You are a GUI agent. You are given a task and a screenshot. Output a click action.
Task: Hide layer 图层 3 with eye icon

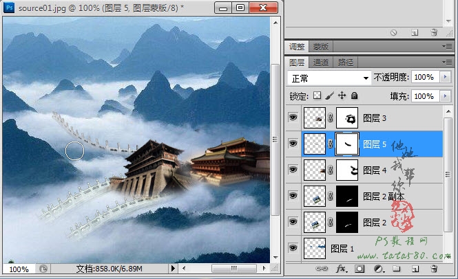(293, 118)
